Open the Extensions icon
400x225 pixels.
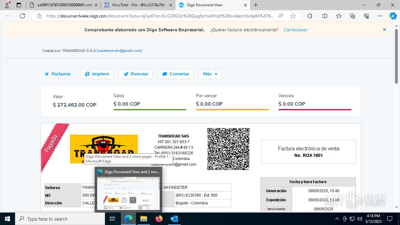point(310,16)
